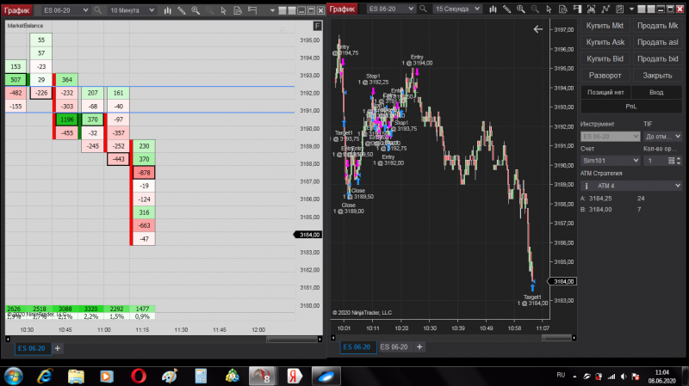This screenshot has height=386, width=689.
Task: Open strategies icon in right chart toolbar
Action: (605, 9)
